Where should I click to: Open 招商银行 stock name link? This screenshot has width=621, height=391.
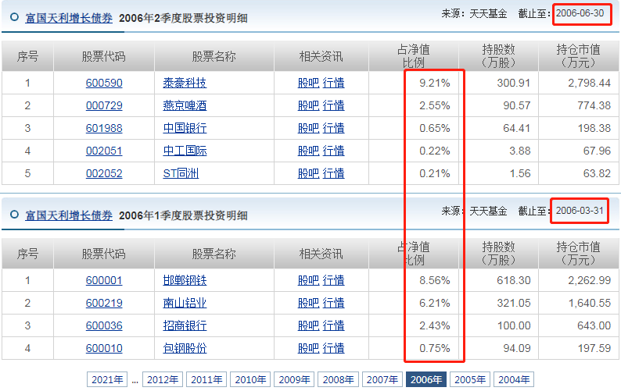click(185, 325)
